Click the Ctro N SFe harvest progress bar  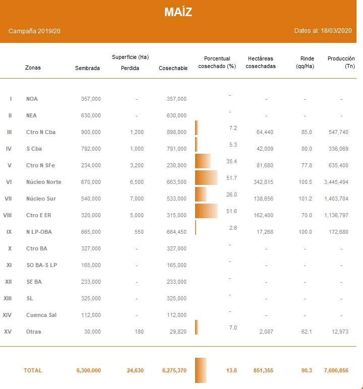[x=203, y=161]
